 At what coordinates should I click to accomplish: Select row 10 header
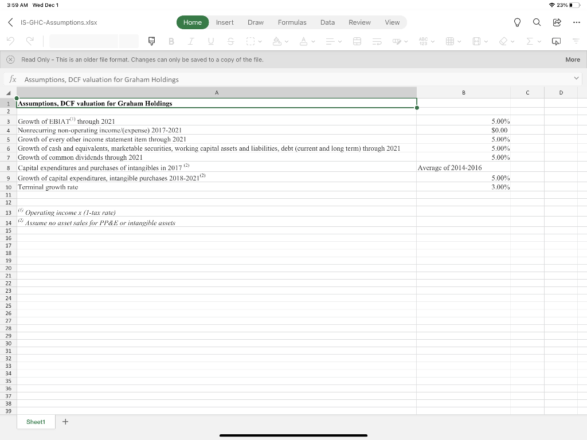point(8,187)
